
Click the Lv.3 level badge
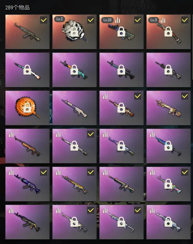coord(153,20)
